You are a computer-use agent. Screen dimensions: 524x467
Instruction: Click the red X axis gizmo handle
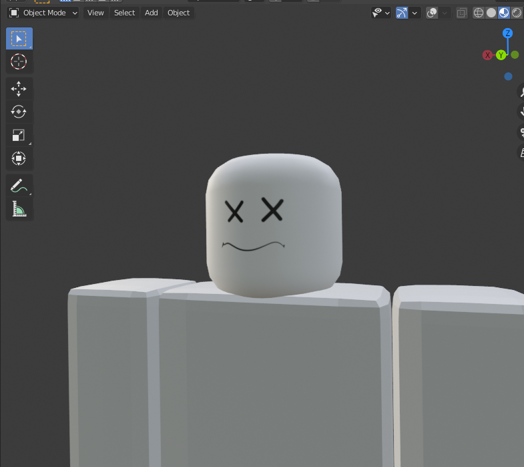tap(487, 55)
